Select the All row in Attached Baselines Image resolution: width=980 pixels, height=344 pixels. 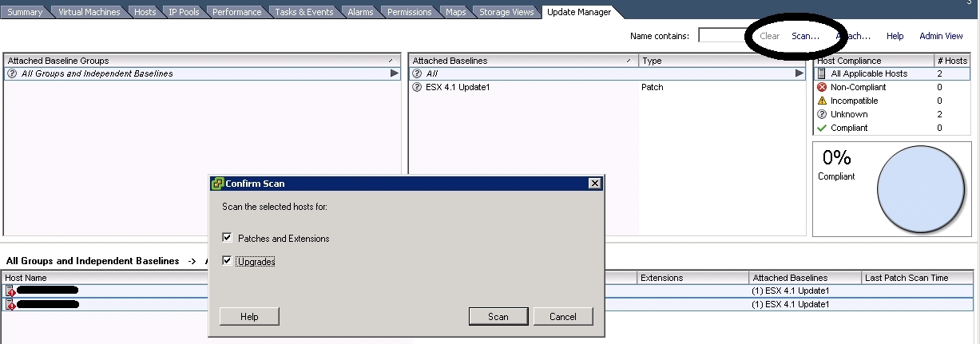[x=607, y=73]
